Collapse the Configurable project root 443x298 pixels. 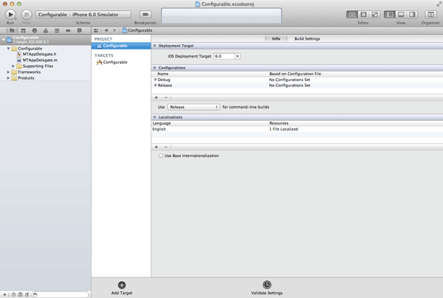coord(4,40)
